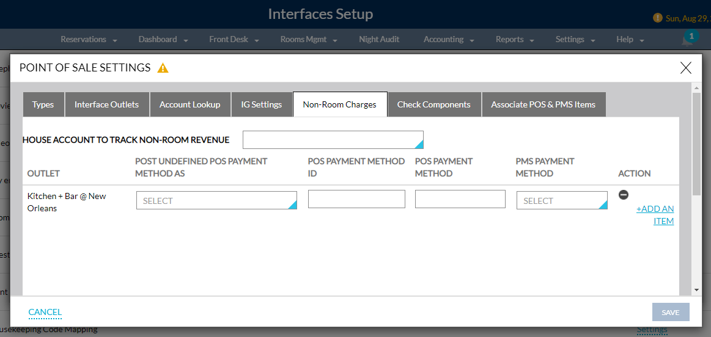Expand the Accounting menu
Viewport: 711px width, 337px height.
pos(449,40)
